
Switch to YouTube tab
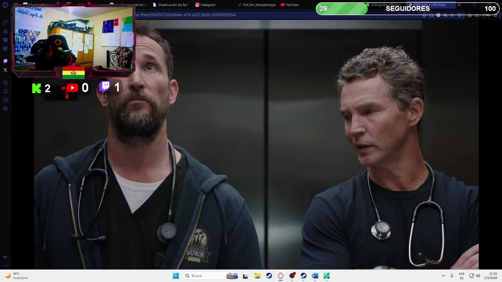coord(290,5)
